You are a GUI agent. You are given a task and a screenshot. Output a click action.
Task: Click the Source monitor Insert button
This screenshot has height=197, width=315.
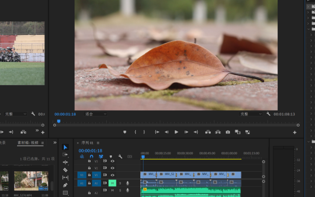point(23,132)
